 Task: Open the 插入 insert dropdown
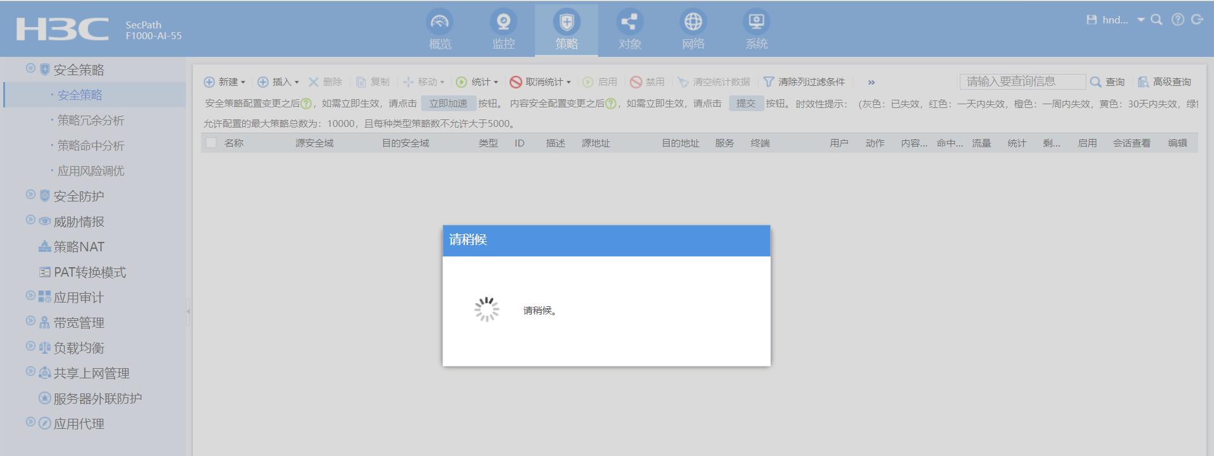coord(278,82)
